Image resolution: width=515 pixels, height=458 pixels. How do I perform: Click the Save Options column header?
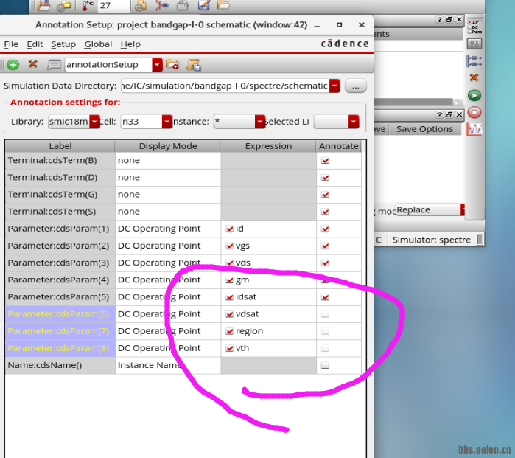coord(424,129)
